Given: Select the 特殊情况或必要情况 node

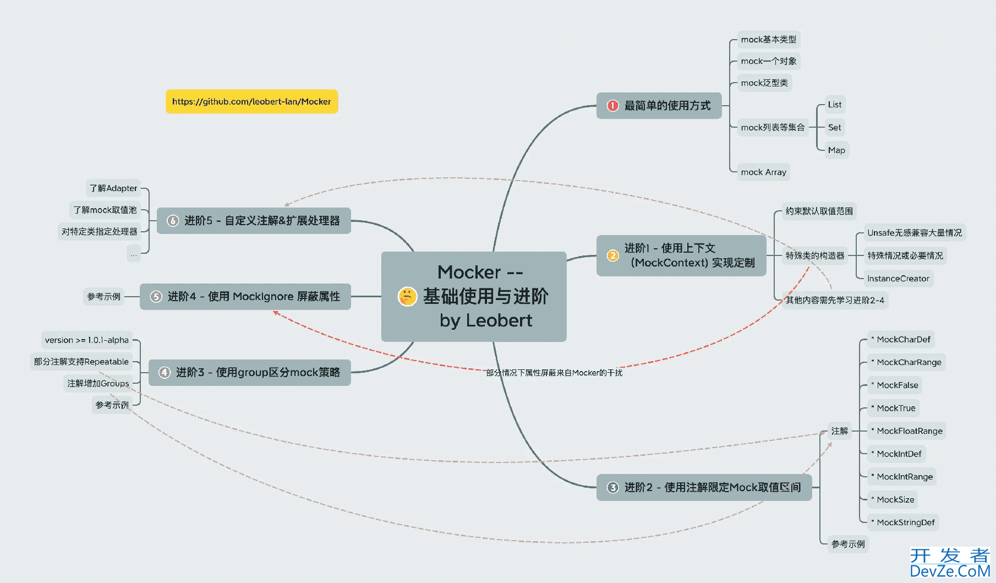Looking at the screenshot, I should [905, 255].
